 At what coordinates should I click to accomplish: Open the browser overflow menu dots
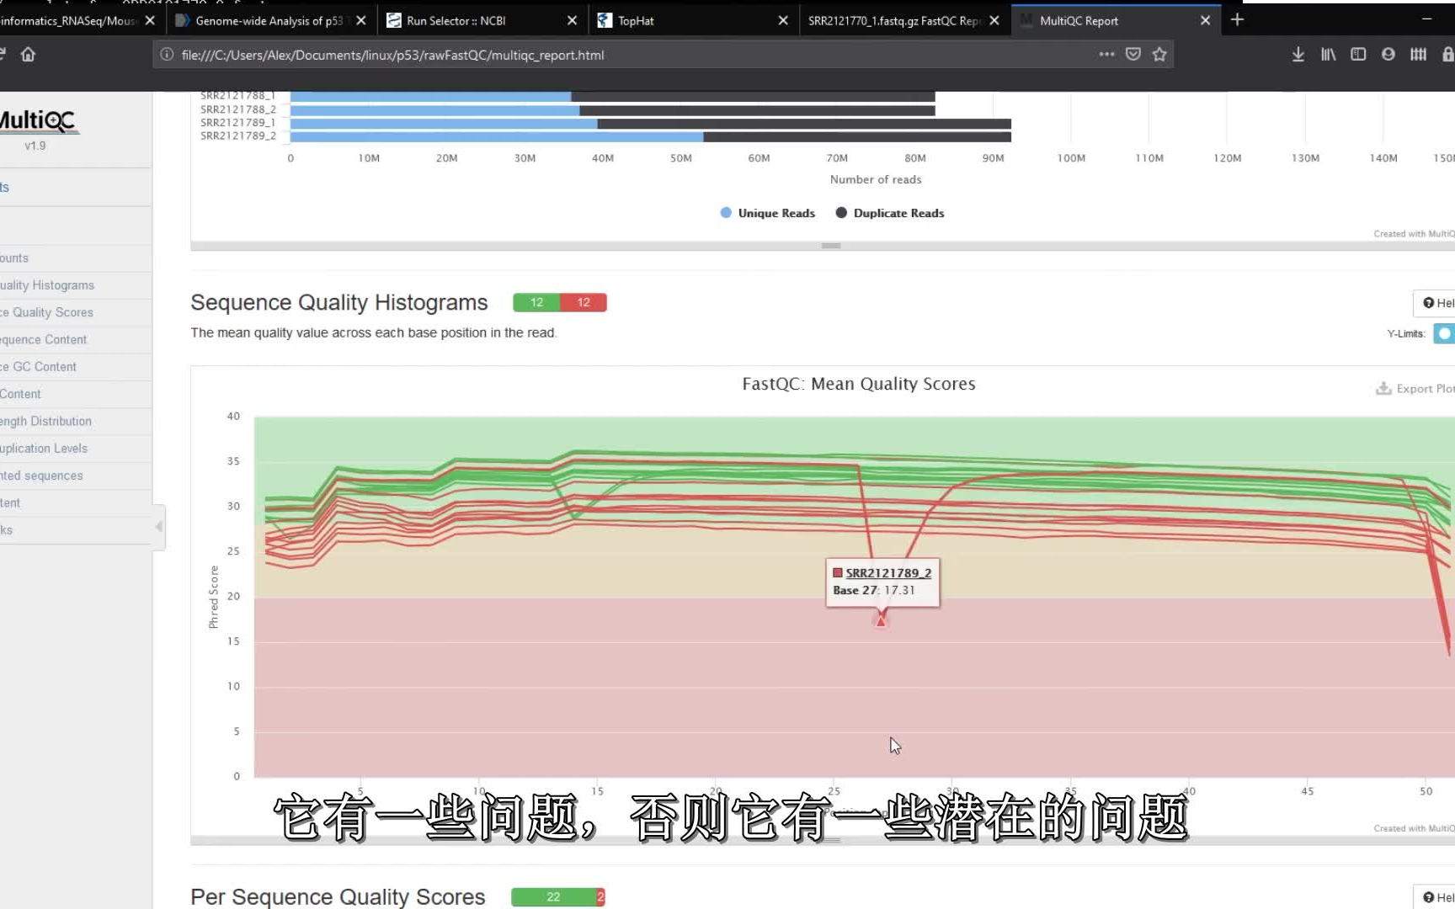[x=1106, y=54]
